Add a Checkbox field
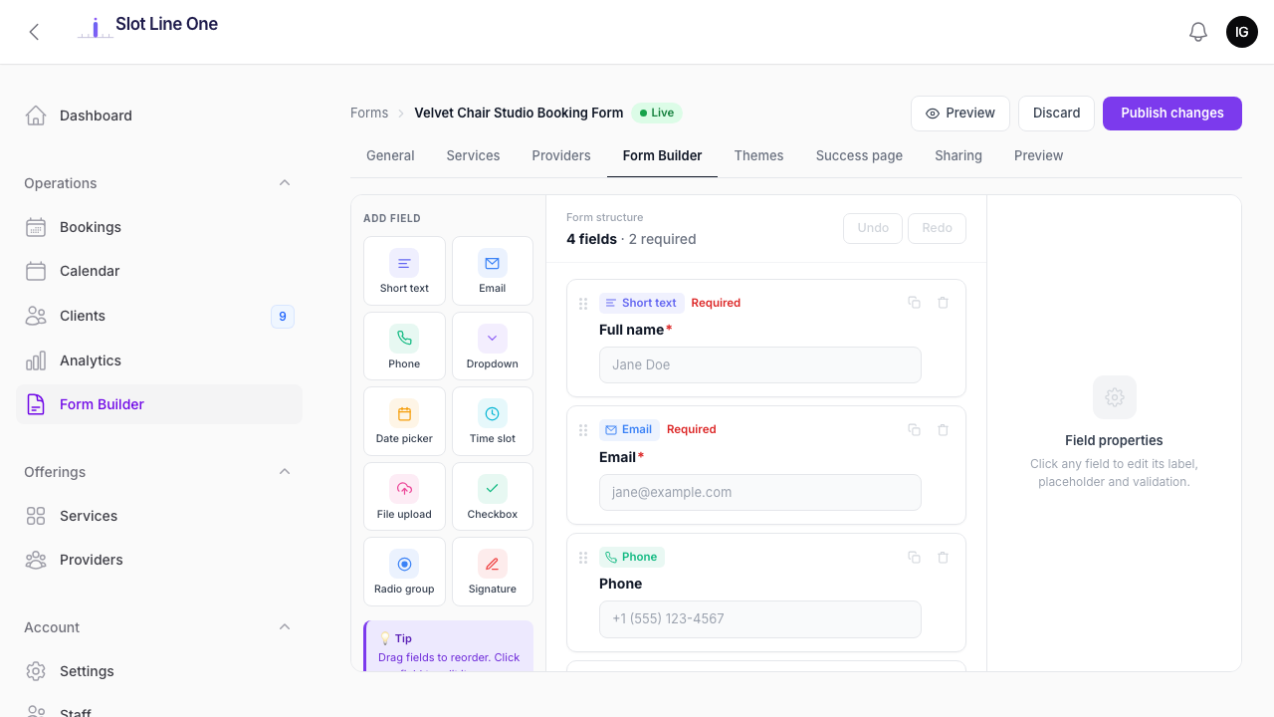This screenshot has height=717, width=1274. click(x=493, y=497)
